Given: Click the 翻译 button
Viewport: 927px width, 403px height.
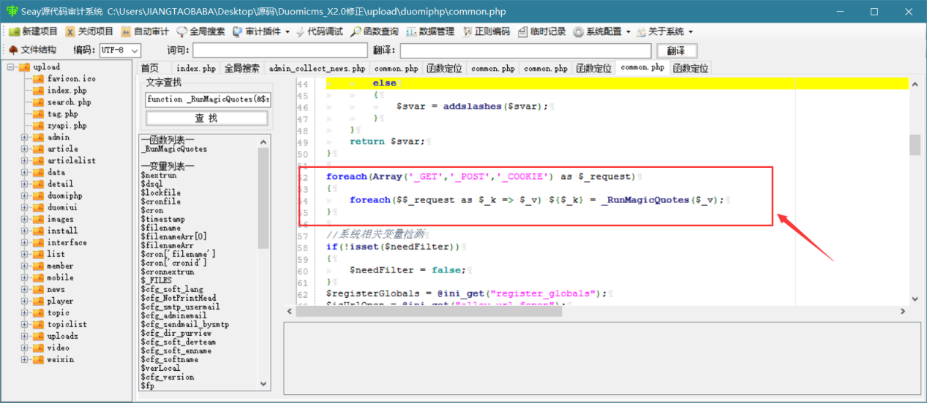Looking at the screenshot, I should tap(677, 50).
